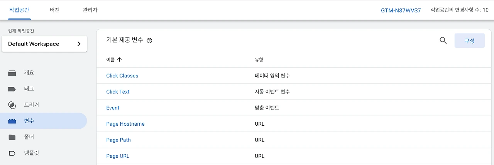
Task: Open the 작업공간 tab
Action: (x=19, y=10)
